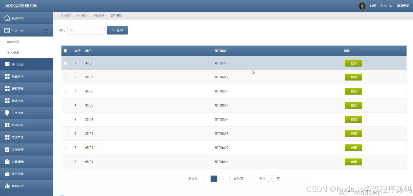The height and width of the screenshot is (196, 413).
Task: Check the checkbox for row 部门2
Action: tap(65, 148)
